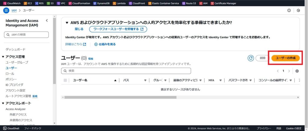
Task: Sort by ユーザー名 column arrow
Action: pyautogui.click(x=115, y=80)
